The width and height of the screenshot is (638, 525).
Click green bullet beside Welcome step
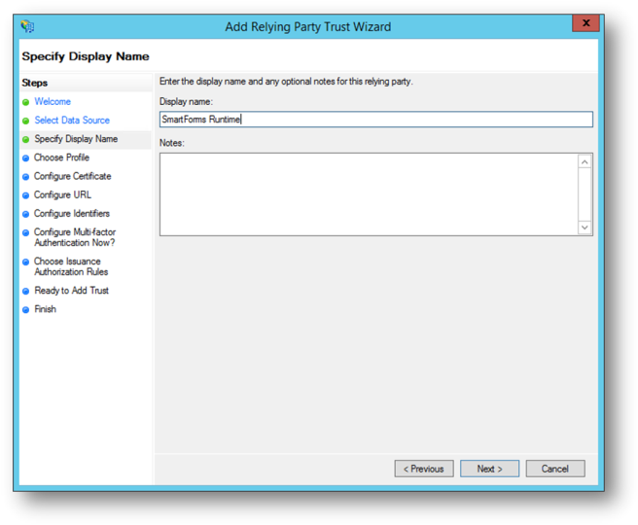[25, 102]
